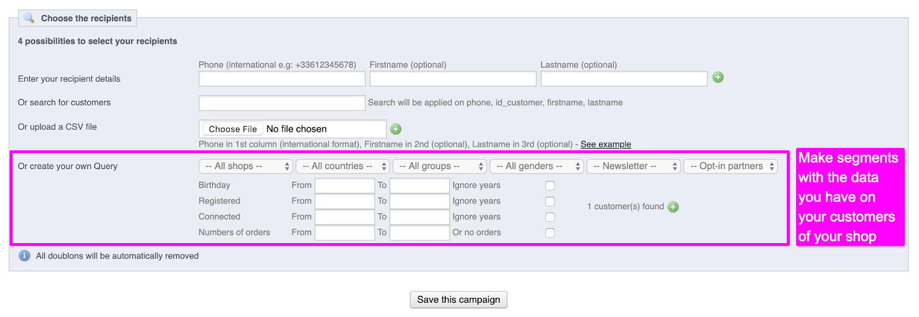Expand the All genders dropdown
The width and height of the screenshot is (919, 317).
coord(536,166)
